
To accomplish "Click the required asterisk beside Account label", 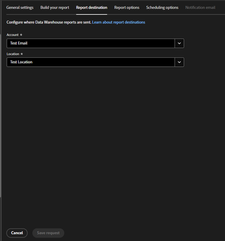I will 21,35.
